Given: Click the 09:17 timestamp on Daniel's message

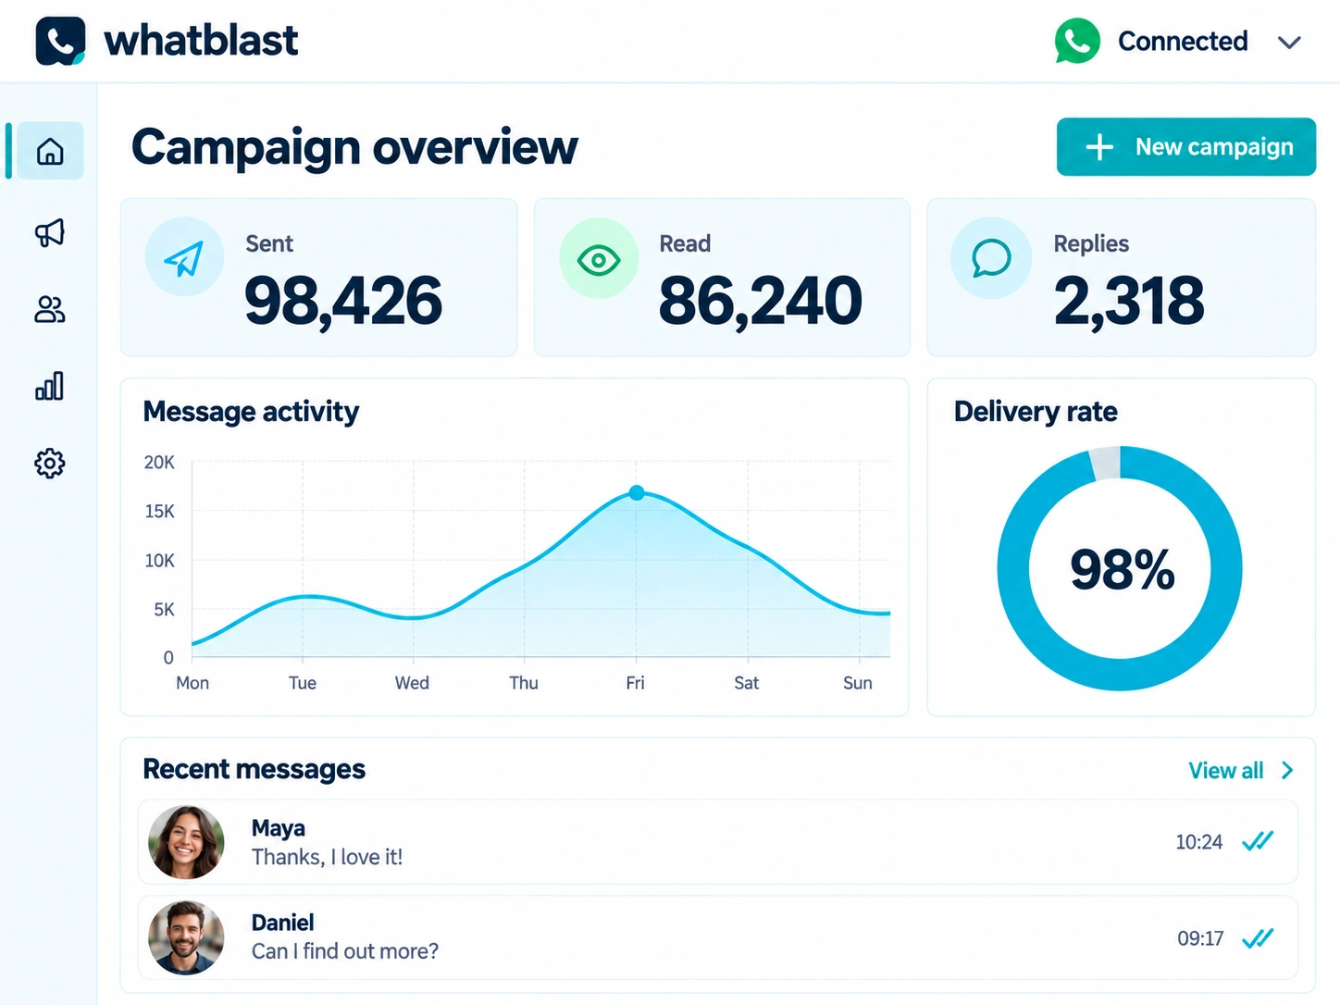Looking at the screenshot, I should tap(1200, 938).
